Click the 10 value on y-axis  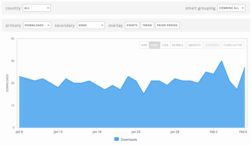[x=13, y=106]
